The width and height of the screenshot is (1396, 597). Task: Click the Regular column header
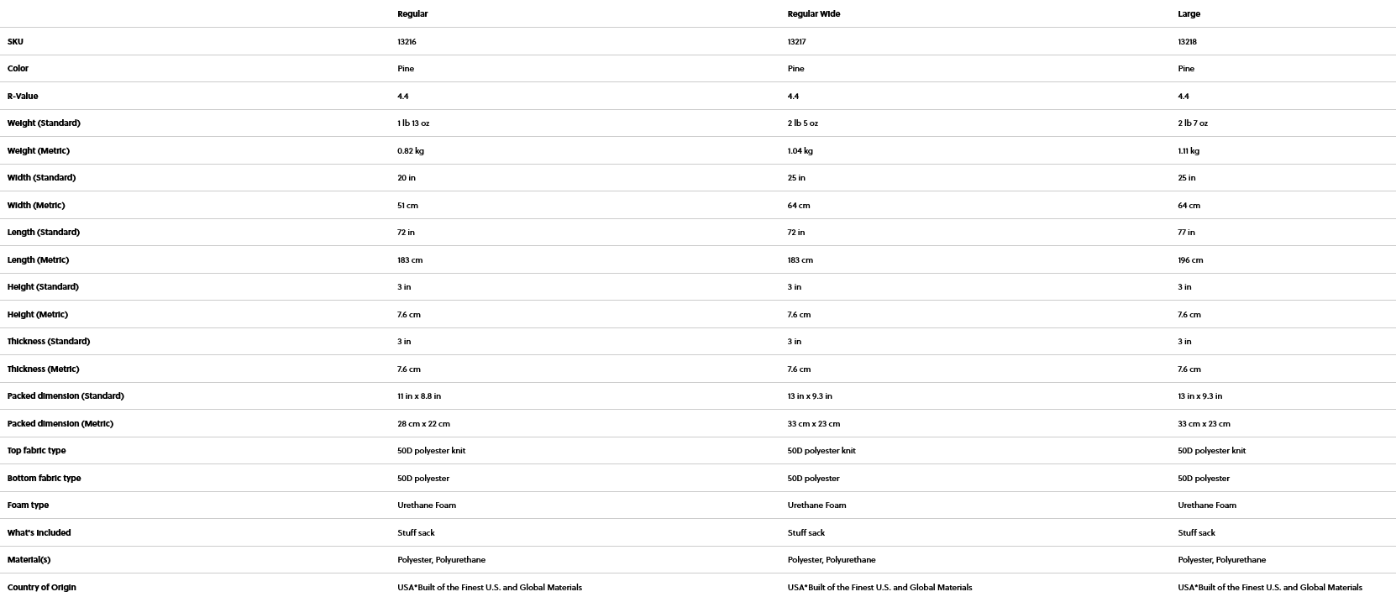412,14
